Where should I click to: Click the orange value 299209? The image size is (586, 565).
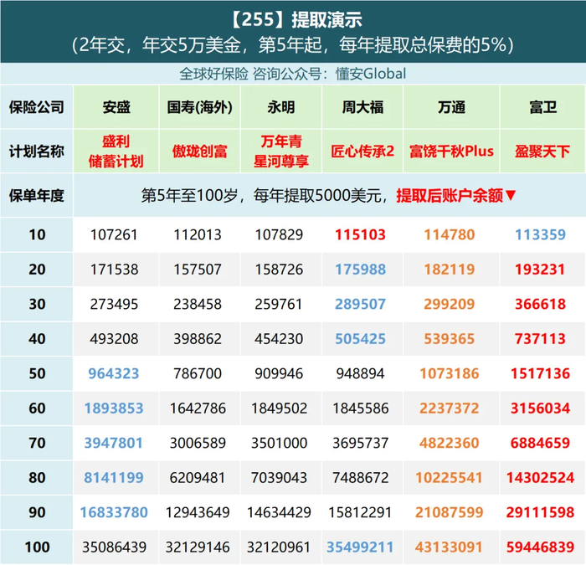(x=450, y=304)
